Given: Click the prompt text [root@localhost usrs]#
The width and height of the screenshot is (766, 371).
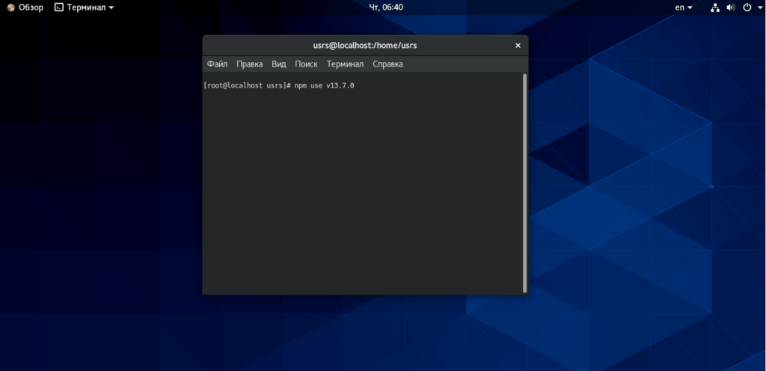Looking at the screenshot, I should click(x=247, y=86).
